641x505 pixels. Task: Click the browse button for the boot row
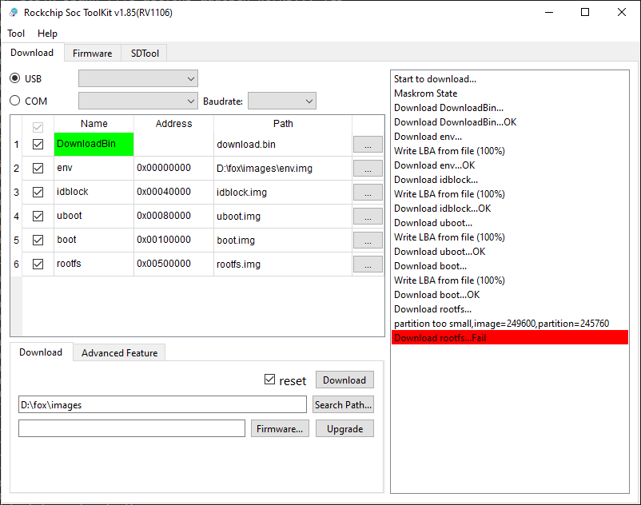point(368,241)
